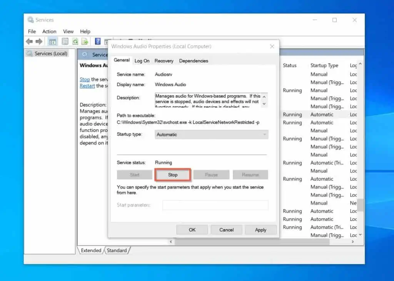Click the svchost.exe executable path text

point(188,122)
